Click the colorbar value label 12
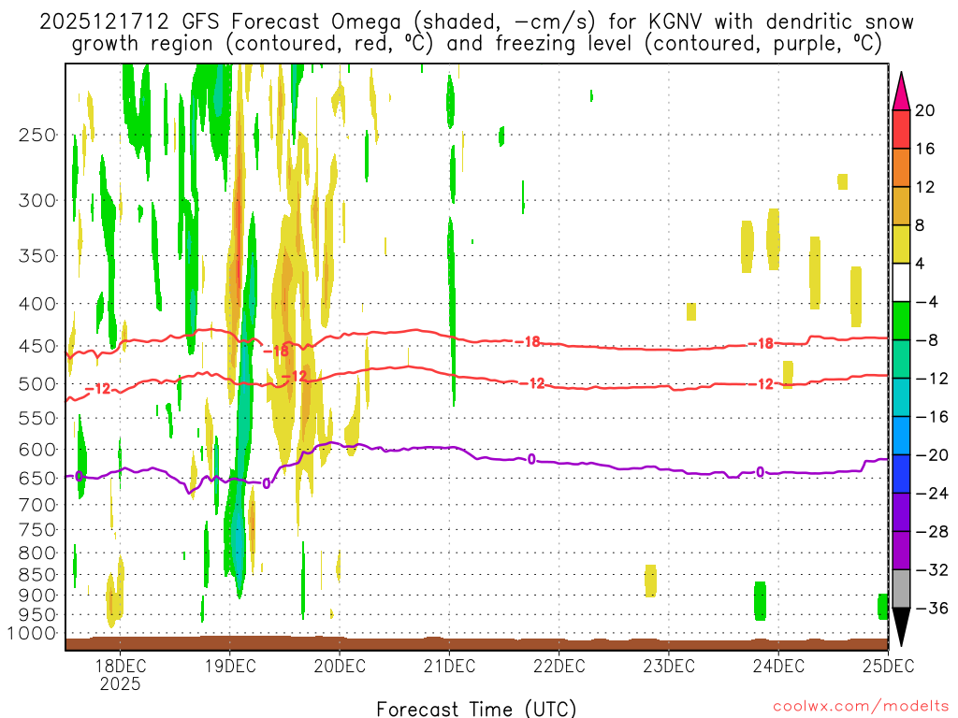This screenshot has height=718, width=958. pos(925,187)
